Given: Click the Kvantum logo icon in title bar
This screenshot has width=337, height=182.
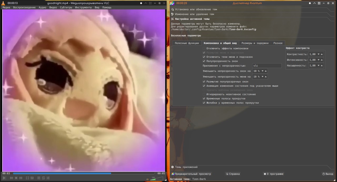Looking at the screenshot, I should (172, 3).
